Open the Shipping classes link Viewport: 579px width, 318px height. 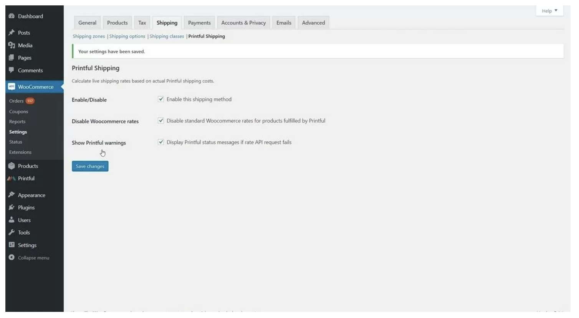pos(167,36)
